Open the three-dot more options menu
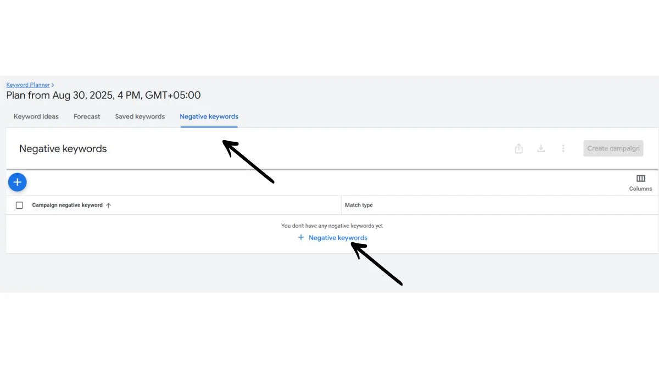 [563, 149]
